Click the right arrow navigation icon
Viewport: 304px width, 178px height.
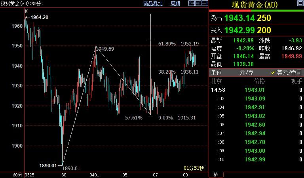(x=198, y=4)
